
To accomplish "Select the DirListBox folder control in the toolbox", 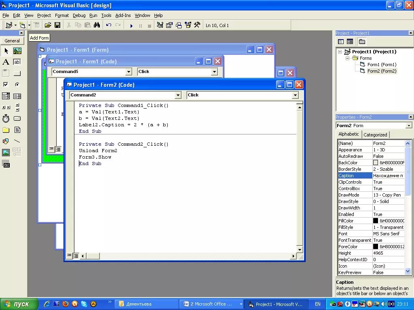I will tap(6, 130).
